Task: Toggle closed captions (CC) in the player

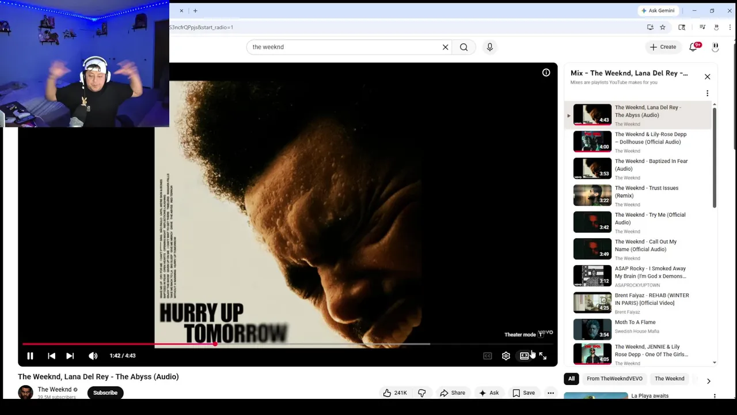Action: point(487,356)
